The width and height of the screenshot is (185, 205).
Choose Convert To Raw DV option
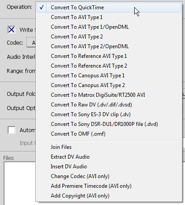tap(109, 105)
